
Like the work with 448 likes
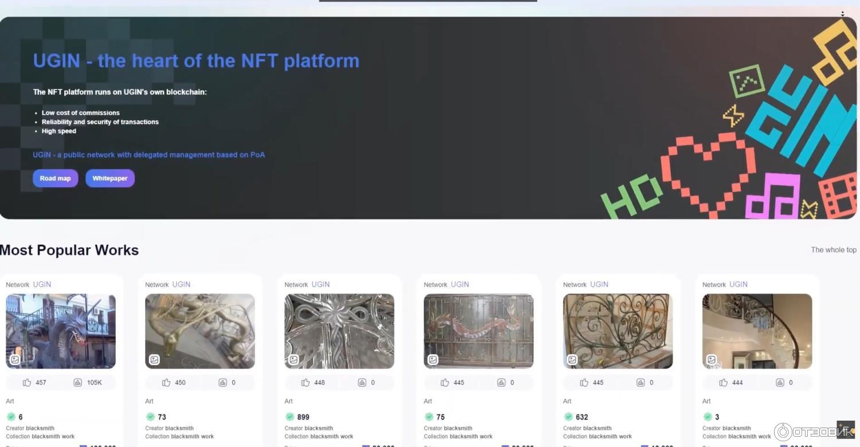306,382
